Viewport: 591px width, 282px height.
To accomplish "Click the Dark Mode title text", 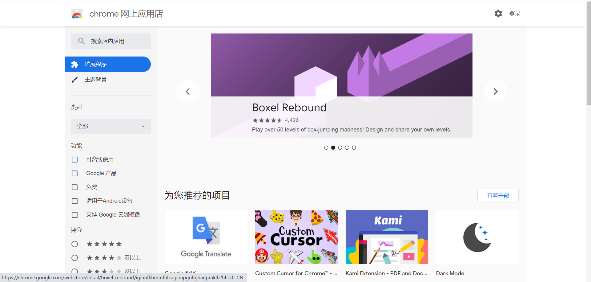I will pos(450,273).
